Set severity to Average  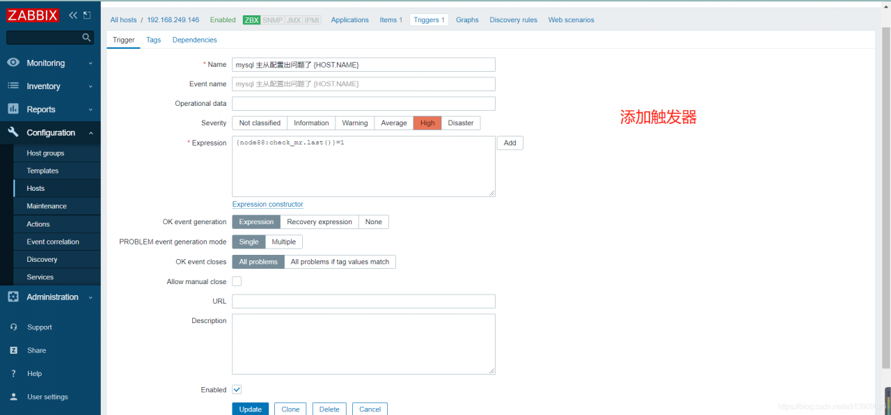coord(394,123)
